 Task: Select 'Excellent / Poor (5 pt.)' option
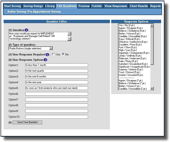(x=130, y=45)
